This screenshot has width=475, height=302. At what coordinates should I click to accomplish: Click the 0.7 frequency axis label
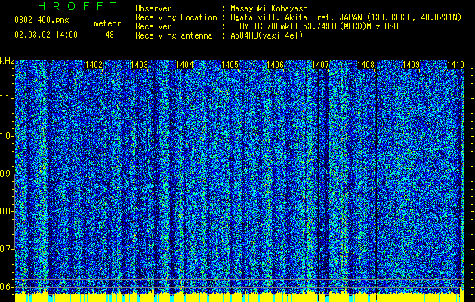tap(6, 249)
